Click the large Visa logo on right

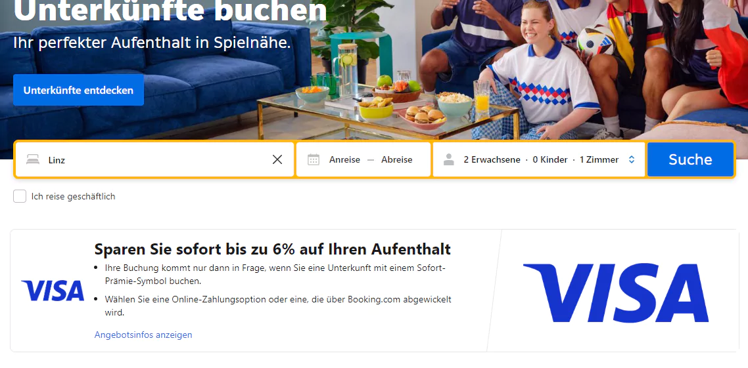616,293
